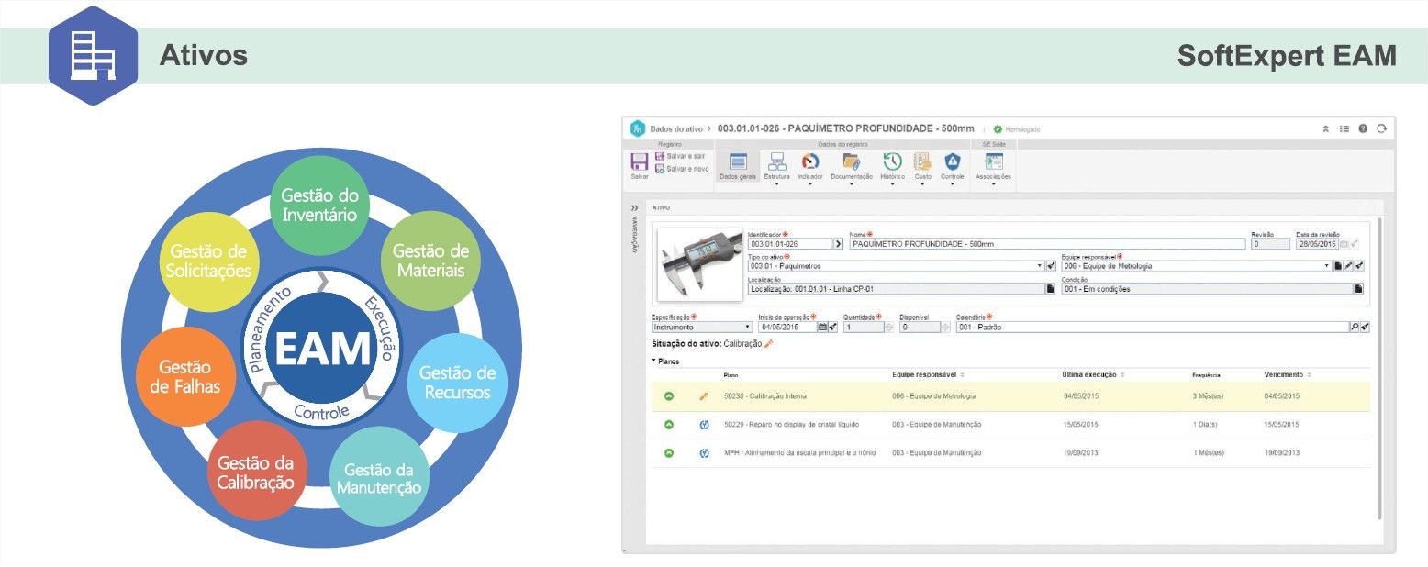Open the Especificação dropdown

pyautogui.click(x=748, y=327)
